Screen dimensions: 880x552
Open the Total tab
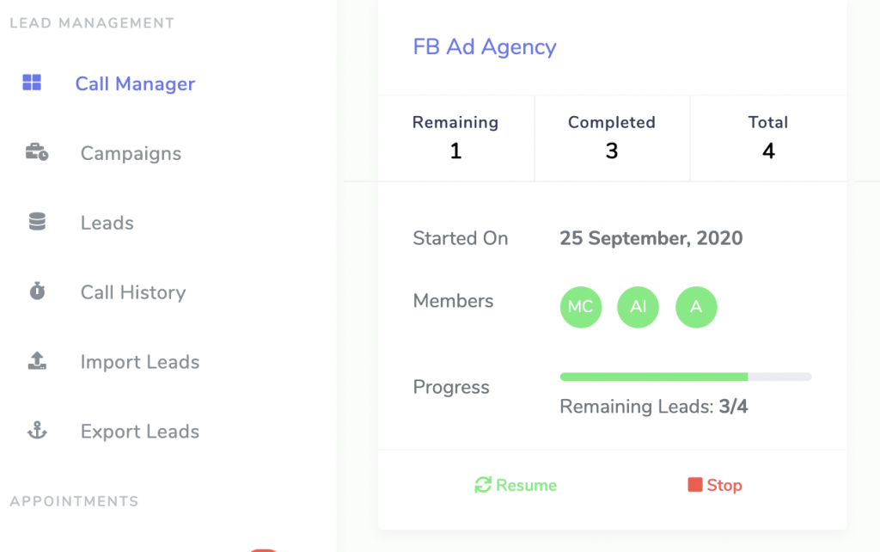tap(767, 138)
